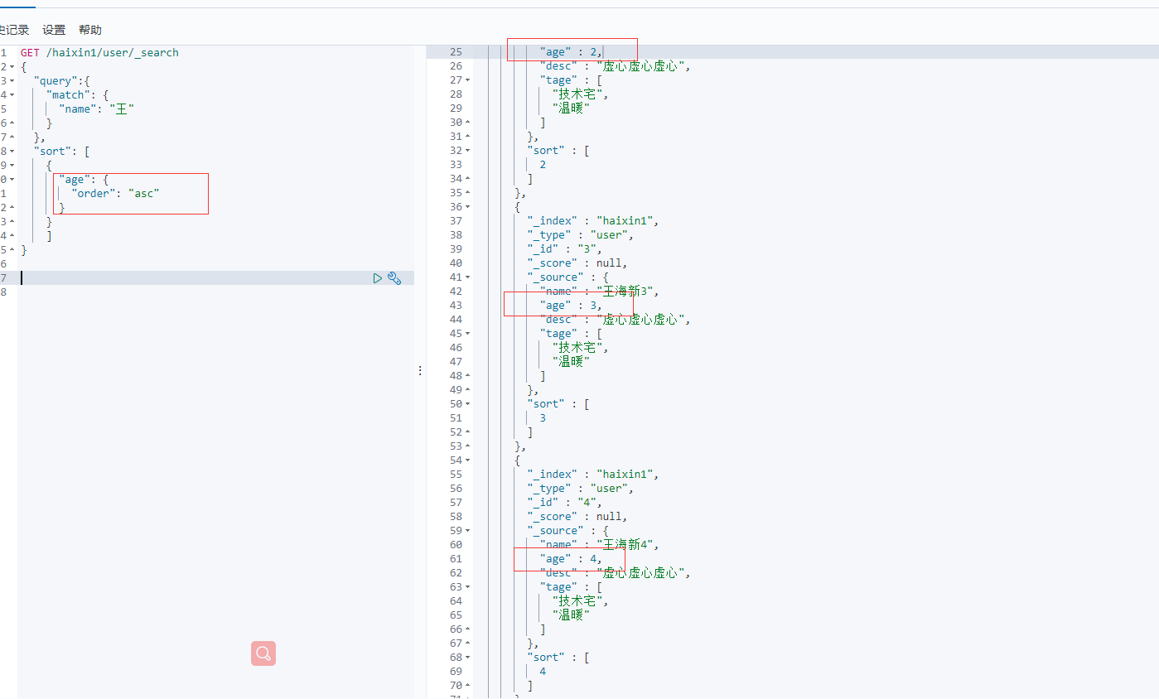Collapse the "sort" block in request editor

point(12,152)
